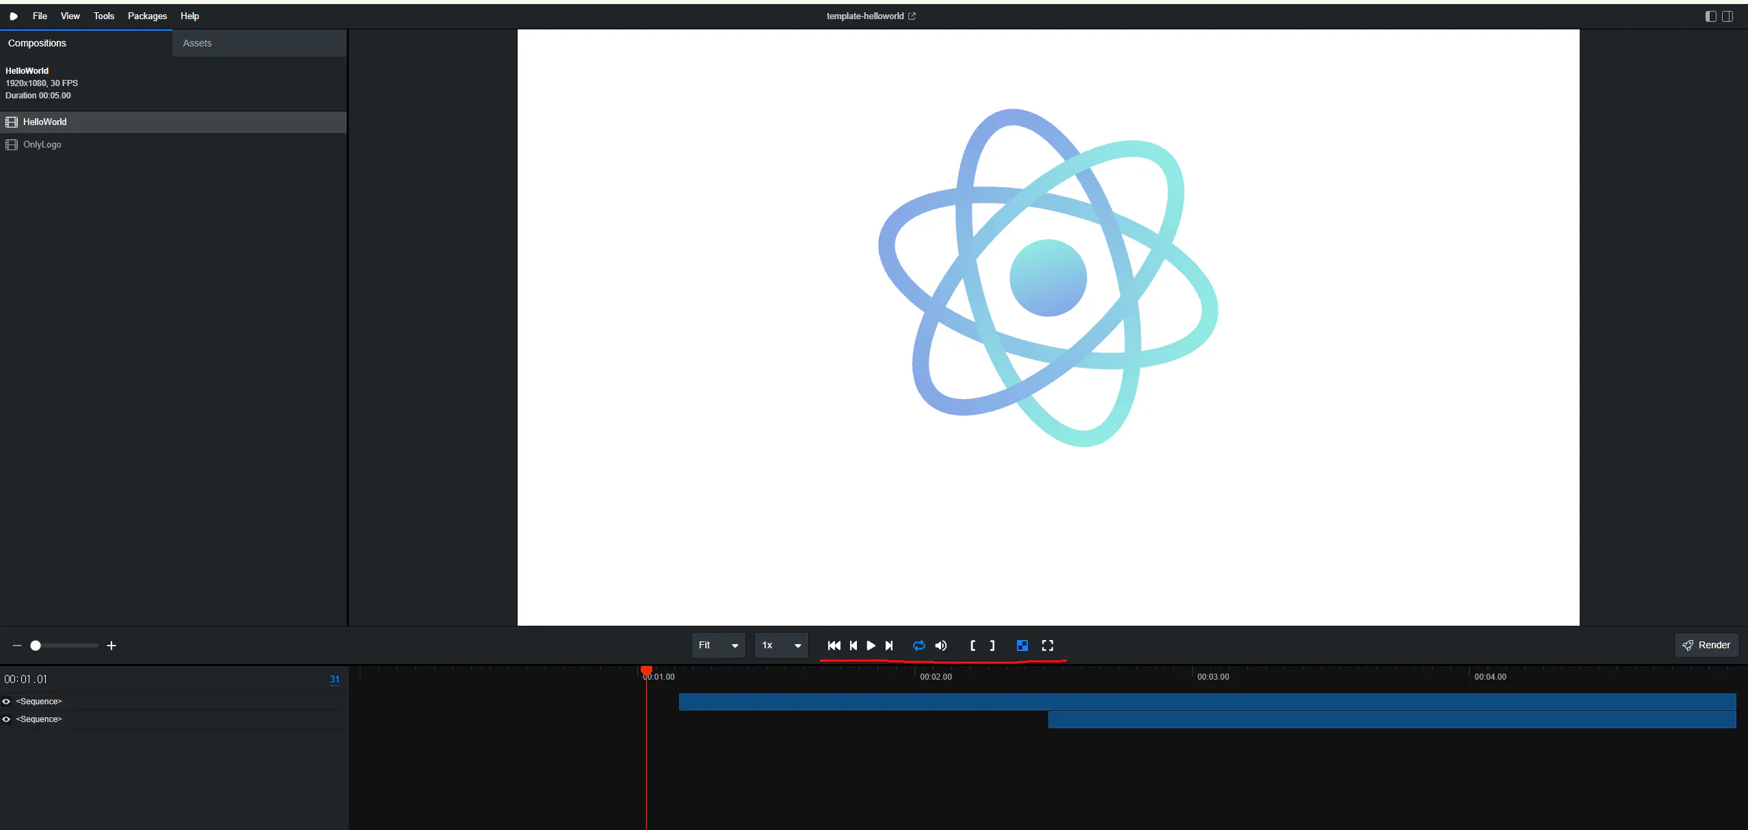Step back one frame
1748x830 pixels.
tap(853, 646)
